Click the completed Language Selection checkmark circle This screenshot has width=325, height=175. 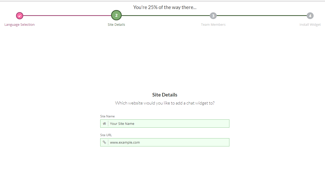(19, 16)
